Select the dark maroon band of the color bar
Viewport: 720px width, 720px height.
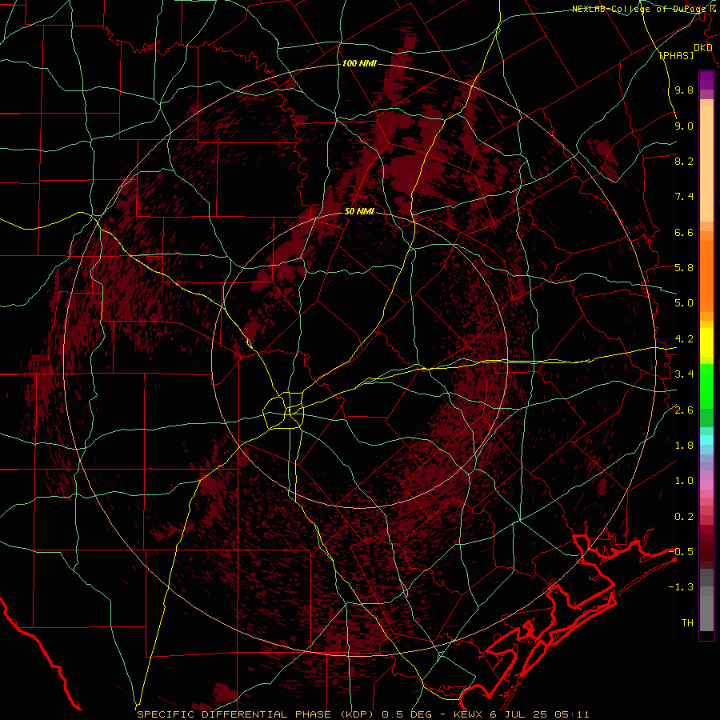click(x=706, y=547)
